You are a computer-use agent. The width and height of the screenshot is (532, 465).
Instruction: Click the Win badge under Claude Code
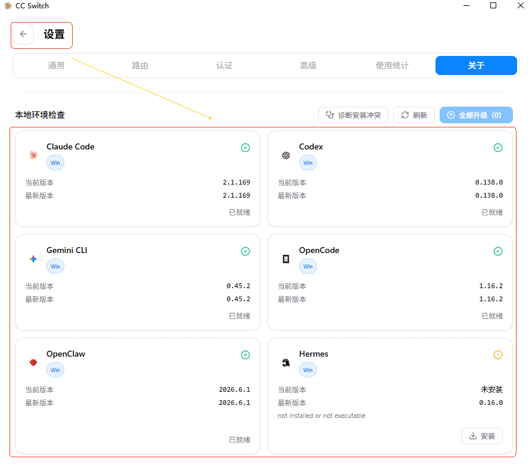click(55, 163)
